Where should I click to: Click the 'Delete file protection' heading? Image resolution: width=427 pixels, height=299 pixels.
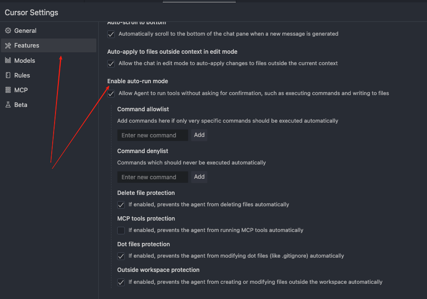pyautogui.click(x=146, y=193)
